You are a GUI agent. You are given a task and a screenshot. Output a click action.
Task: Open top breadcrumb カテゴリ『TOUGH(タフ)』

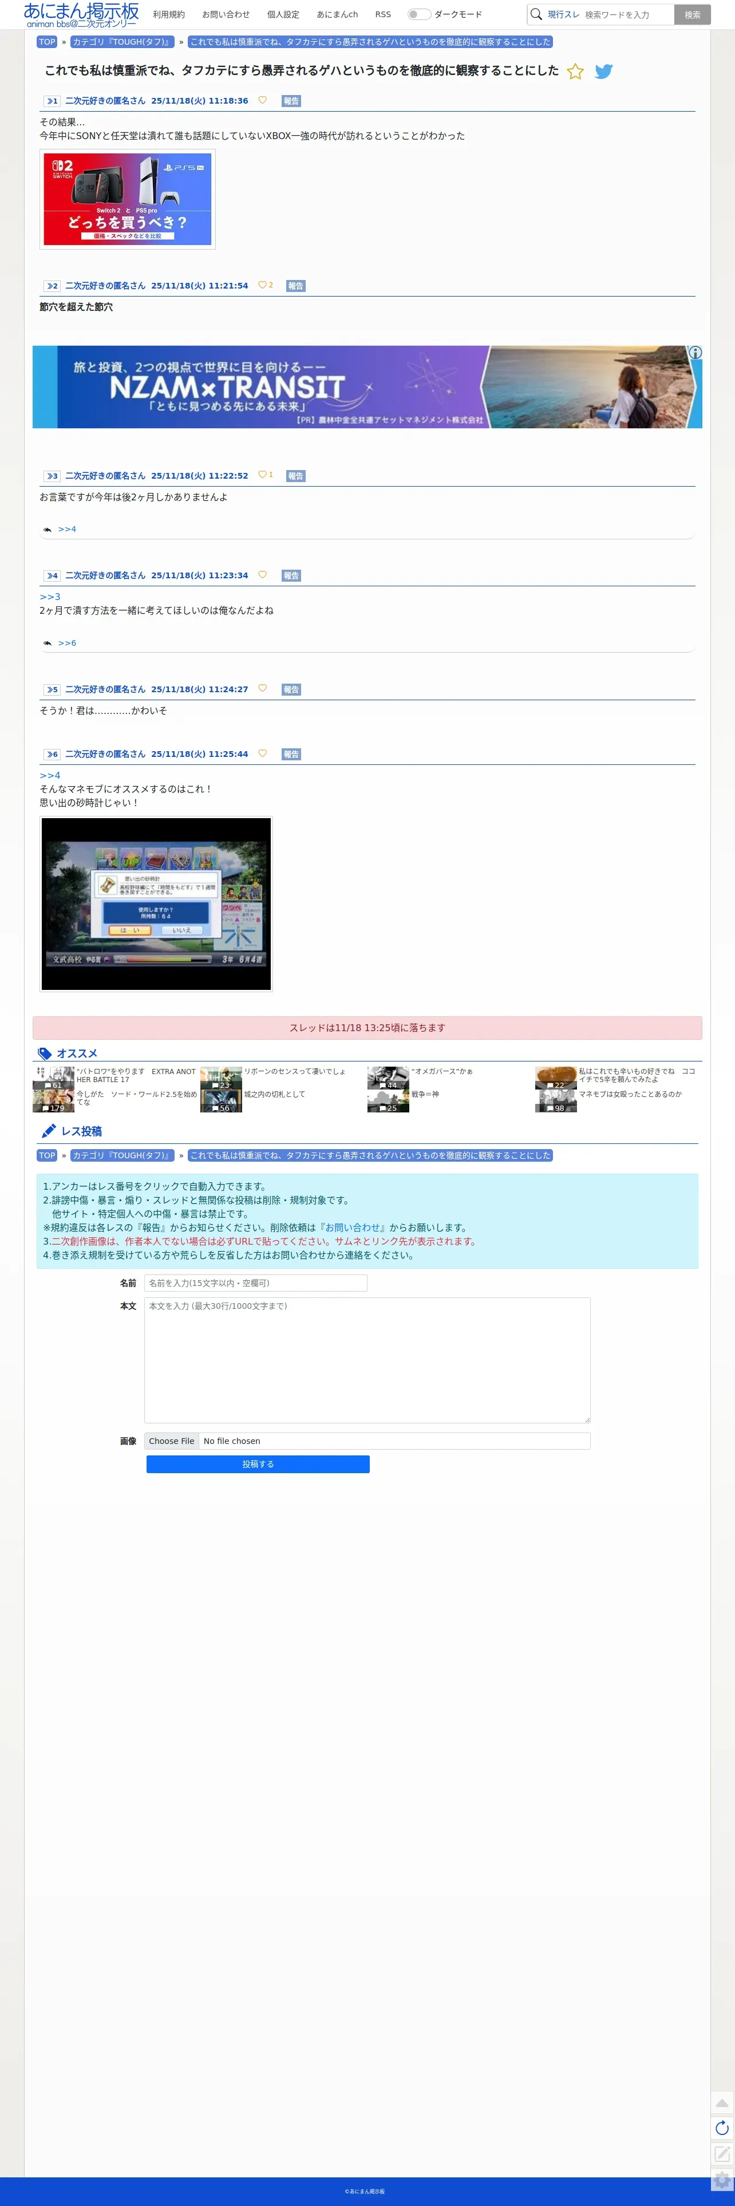pyautogui.click(x=122, y=42)
